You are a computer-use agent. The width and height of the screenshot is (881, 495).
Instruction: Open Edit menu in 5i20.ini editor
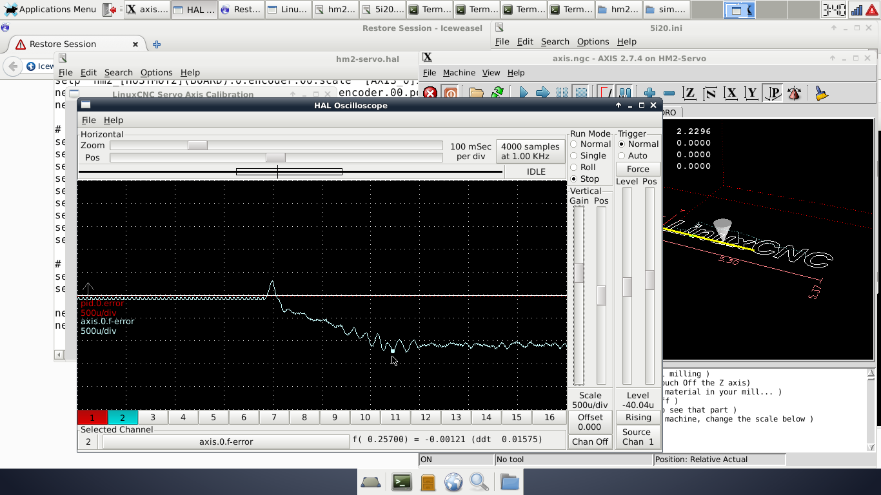(x=525, y=42)
